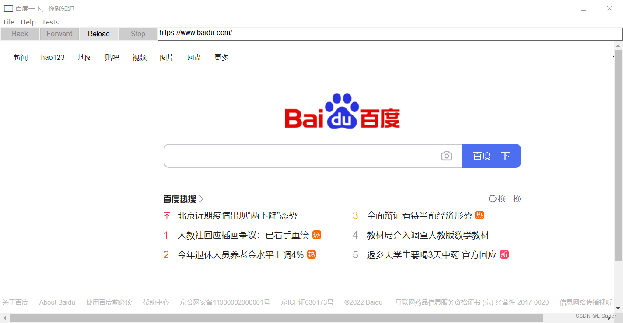Click the Stop button
The image size is (623, 323).
138,34
